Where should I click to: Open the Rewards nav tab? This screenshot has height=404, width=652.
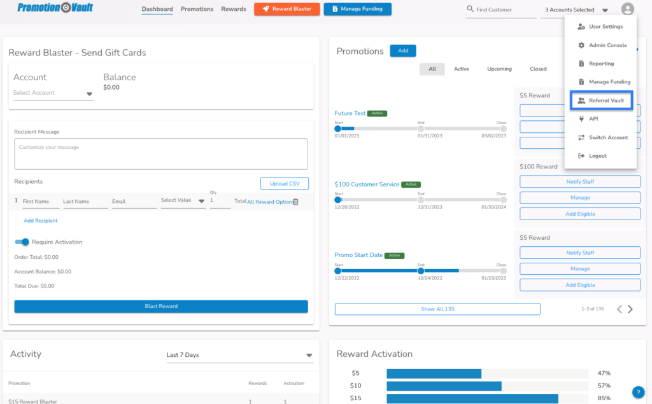click(234, 9)
